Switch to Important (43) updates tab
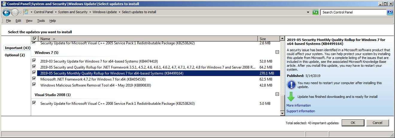The image size is (395, 138). [18, 48]
